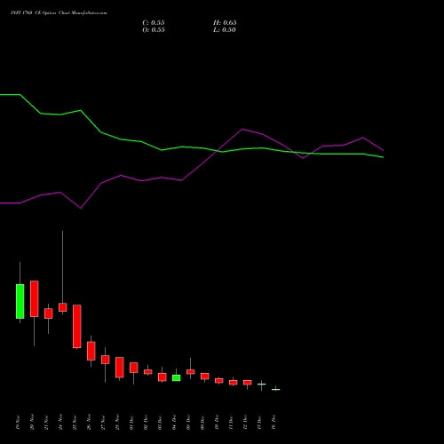Click the '20 Nov' date label
Screen dimensions: 444x444
[32, 422]
